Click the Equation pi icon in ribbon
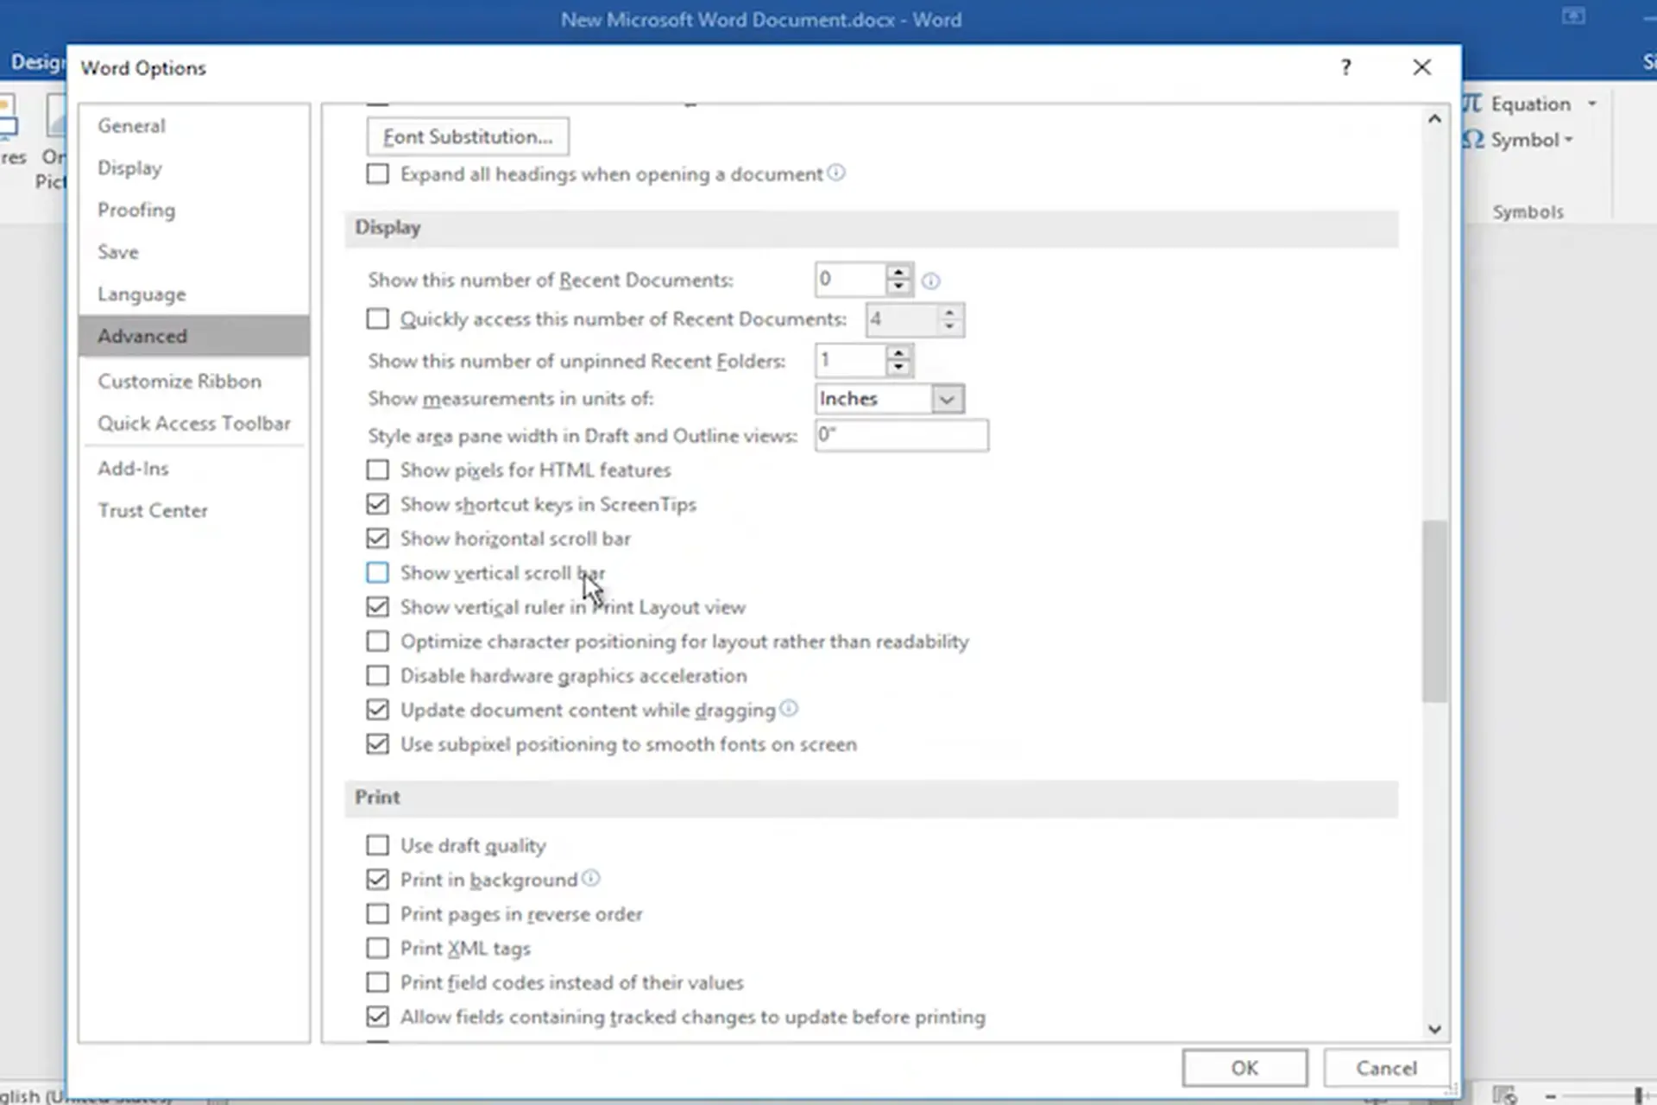Screen dimensions: 1657x1105 1472,104
